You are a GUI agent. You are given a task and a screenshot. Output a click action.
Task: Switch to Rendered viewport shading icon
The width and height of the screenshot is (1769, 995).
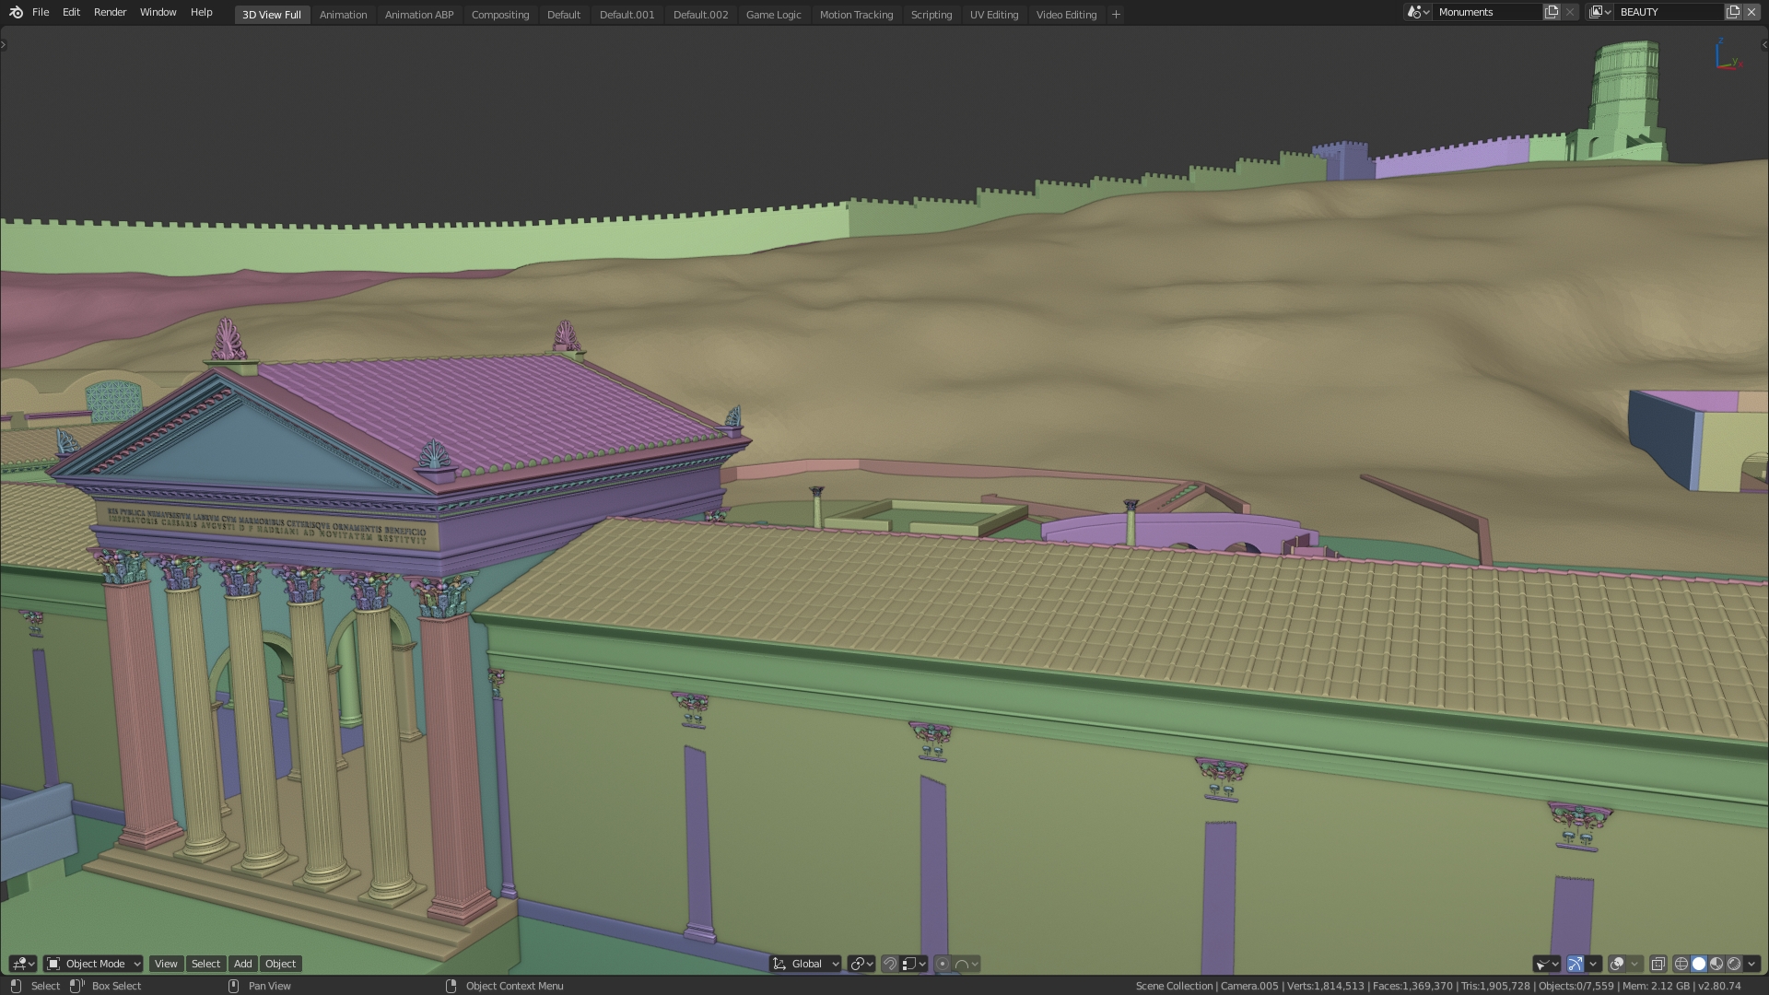pyautogui.click(x=1734, y=964)
